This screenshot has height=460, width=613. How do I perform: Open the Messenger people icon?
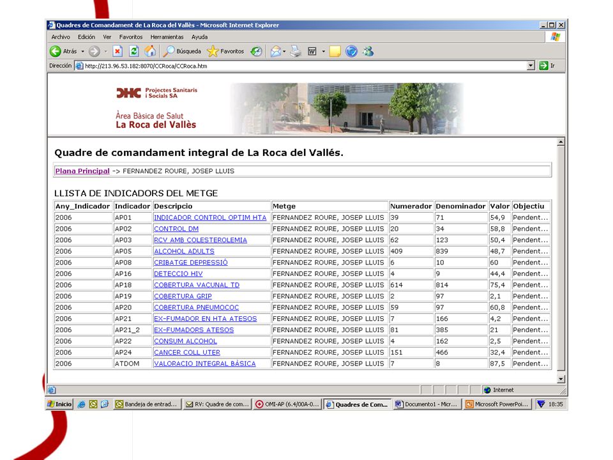(x=368, y=51)
